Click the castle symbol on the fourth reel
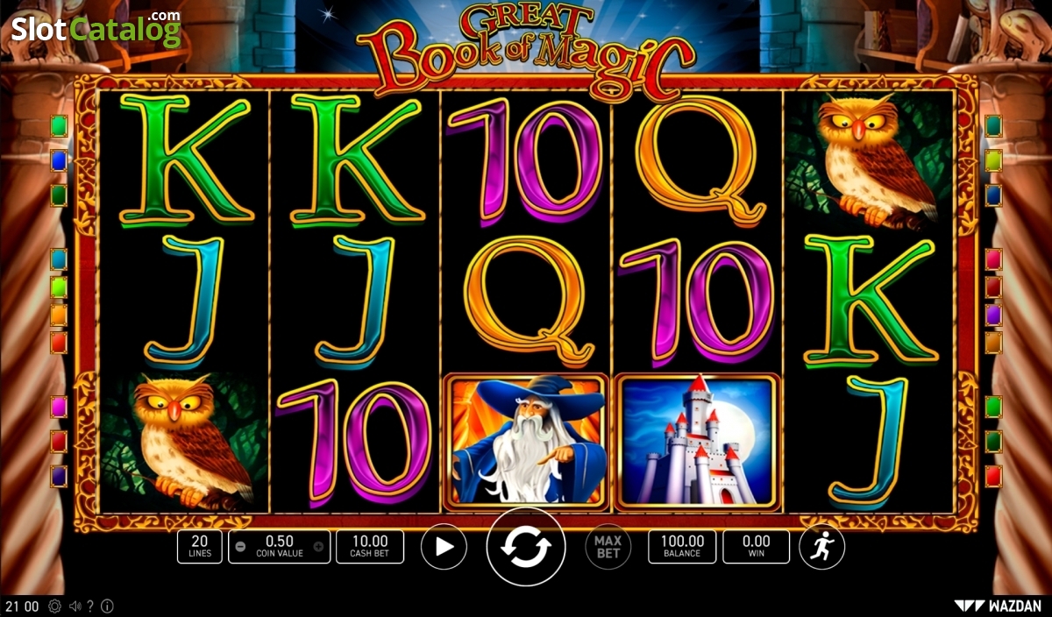1052x617 pixels. point(696,442)
